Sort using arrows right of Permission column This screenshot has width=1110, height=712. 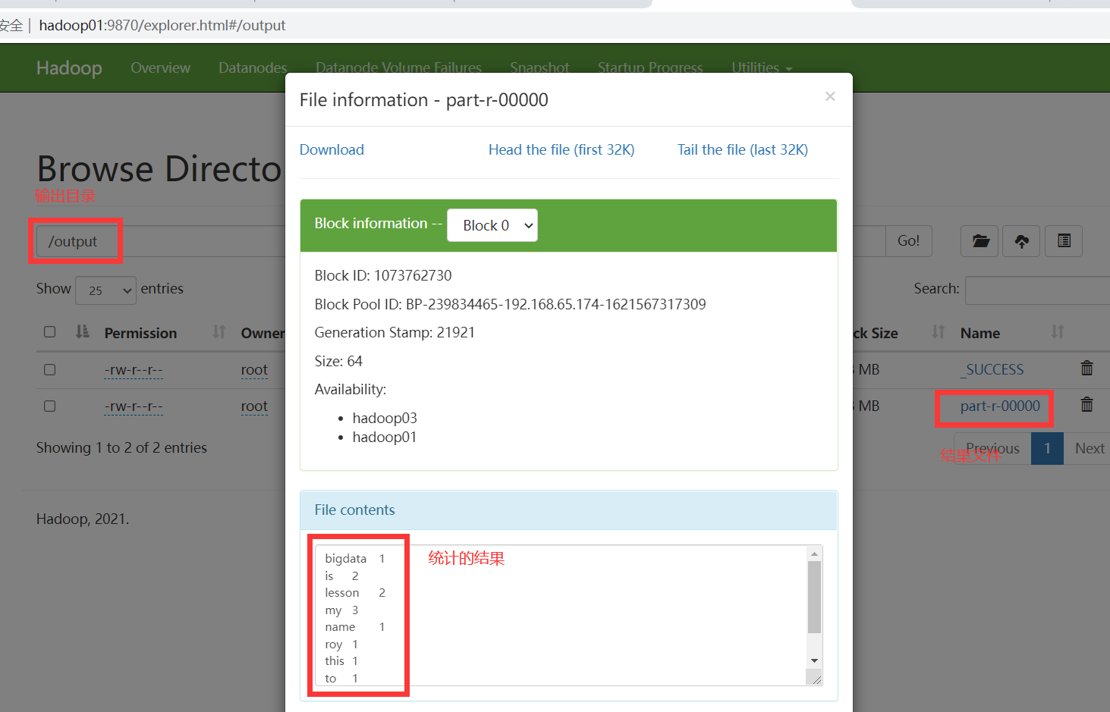point(219,332)
